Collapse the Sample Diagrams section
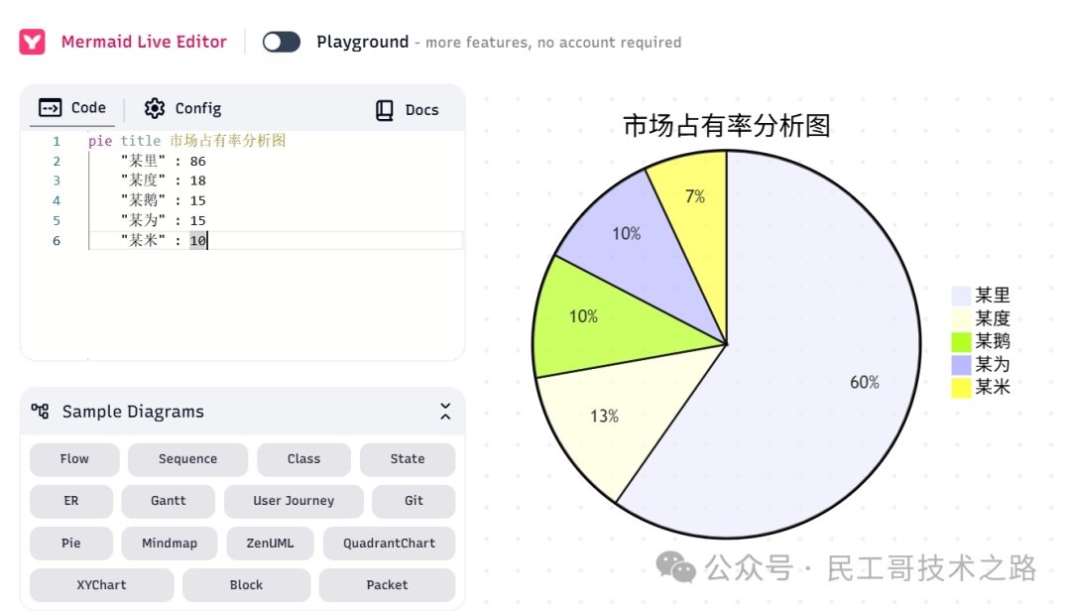Screen dimensions: 1071x611 445,411
